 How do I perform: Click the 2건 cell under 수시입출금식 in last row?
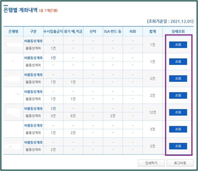53,150
